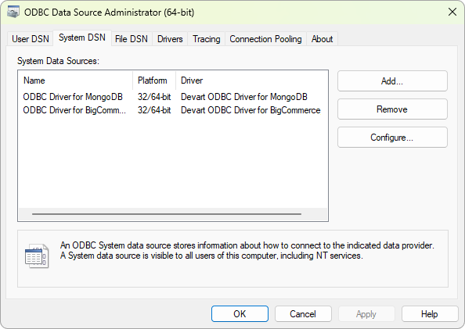The width and height of the screenshot is (465, 329).
Task: Switch to Connection Pooling tab
Action: coord(265,39)
